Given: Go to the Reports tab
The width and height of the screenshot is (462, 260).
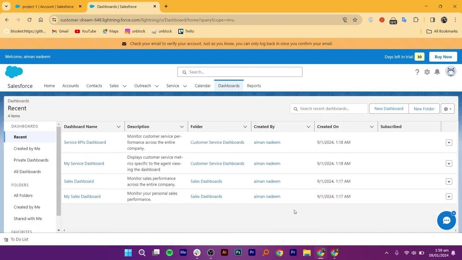Looking at the screenshot, I should tap(254, 86).
